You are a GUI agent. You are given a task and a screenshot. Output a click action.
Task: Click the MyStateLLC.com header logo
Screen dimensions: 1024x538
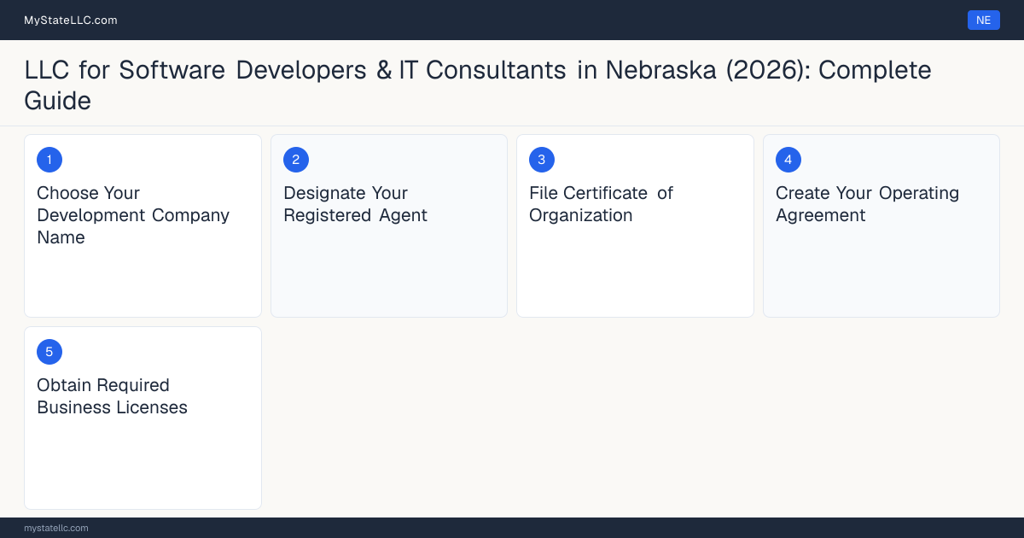tap(71, 20)
